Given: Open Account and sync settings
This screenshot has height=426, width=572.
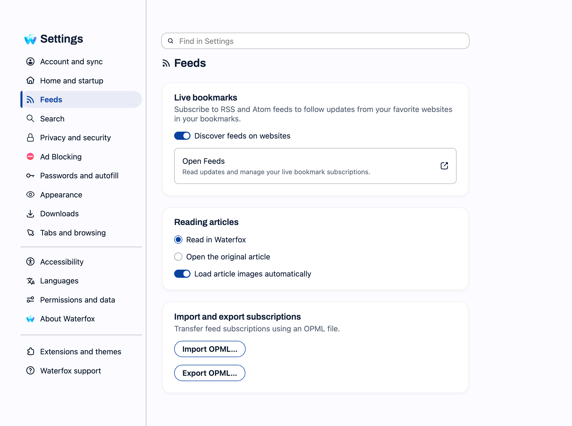Looking at the screenshot, I should pos(81,62).
